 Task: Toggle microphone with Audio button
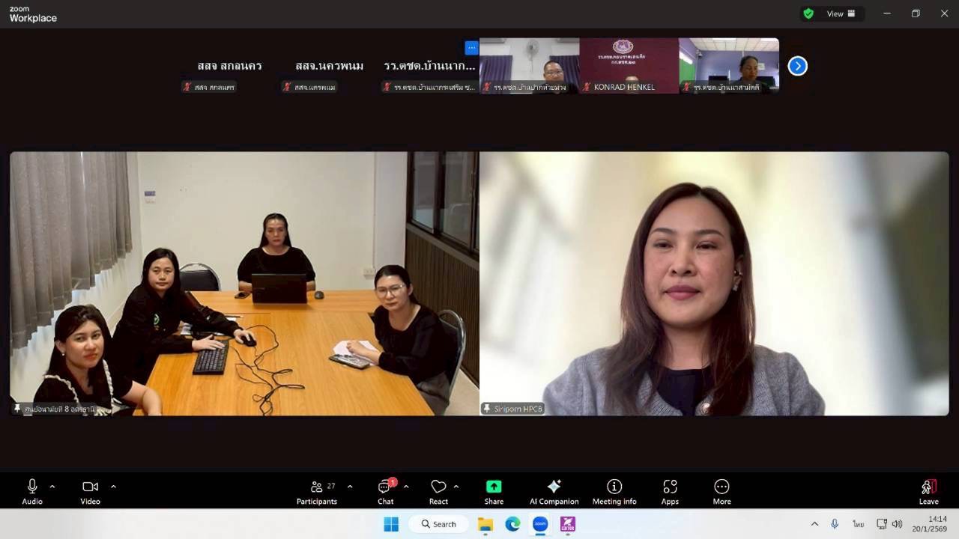[32, 492]
